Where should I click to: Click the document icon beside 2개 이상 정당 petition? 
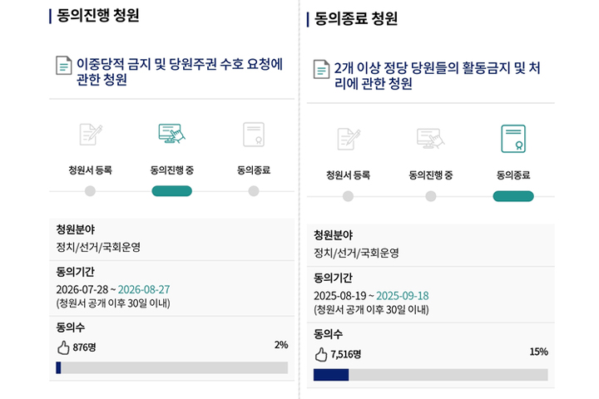pos(321,69)
